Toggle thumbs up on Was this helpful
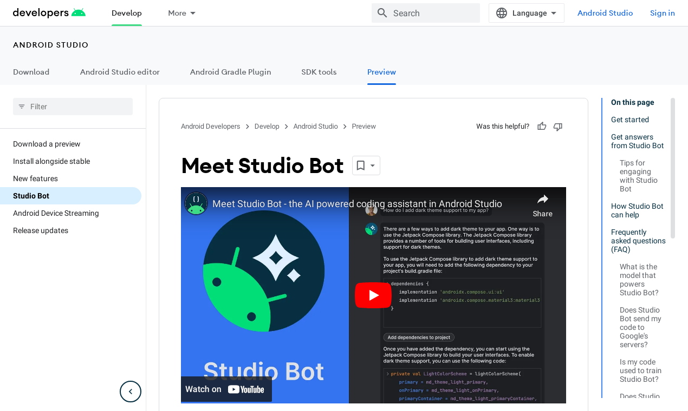 point(541,126)
